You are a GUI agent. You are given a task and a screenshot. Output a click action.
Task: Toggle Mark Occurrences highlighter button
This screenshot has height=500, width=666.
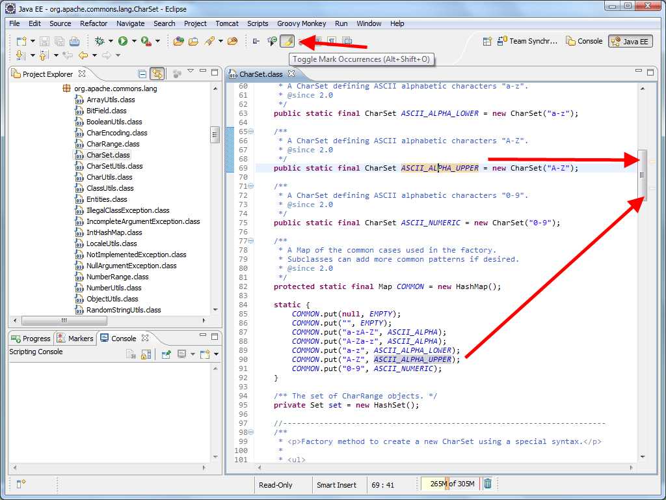tap(287, 41)
